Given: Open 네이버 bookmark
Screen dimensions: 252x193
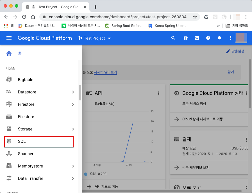Looking at the screenshot, I should tap(81, 26).
